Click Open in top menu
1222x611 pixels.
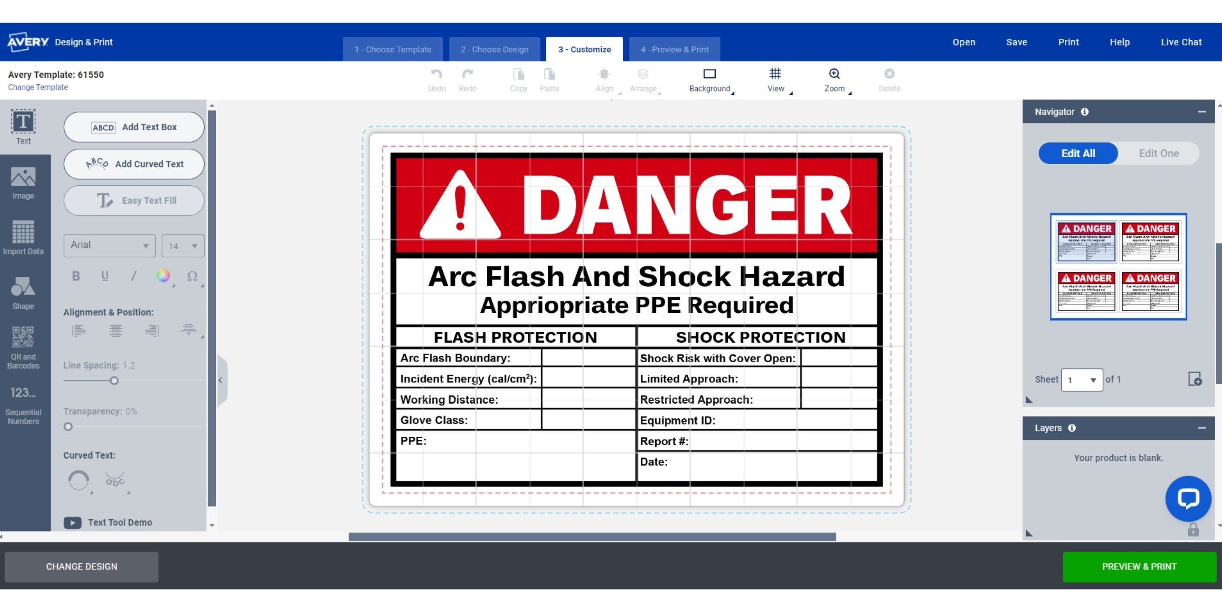click(964, 42)
